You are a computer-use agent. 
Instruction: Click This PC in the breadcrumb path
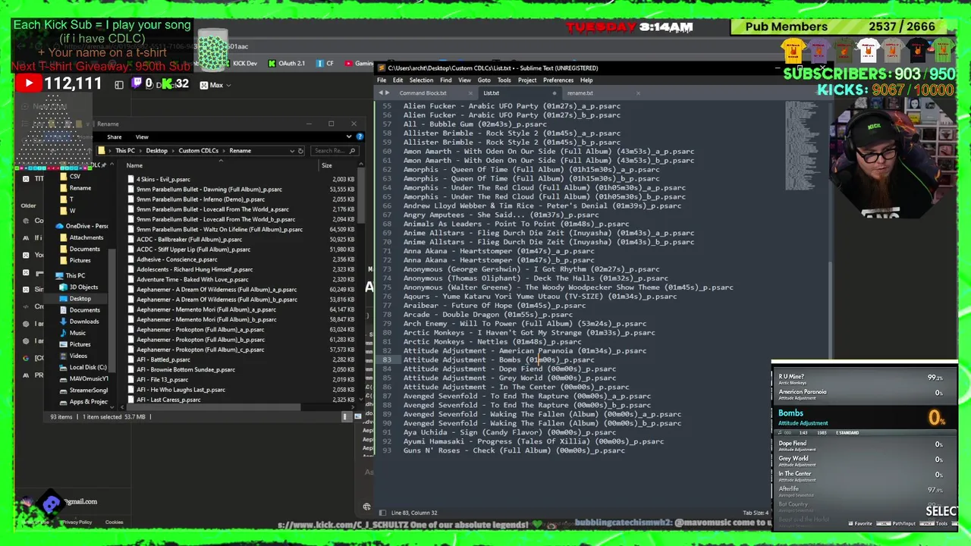[x=125, y=151]
